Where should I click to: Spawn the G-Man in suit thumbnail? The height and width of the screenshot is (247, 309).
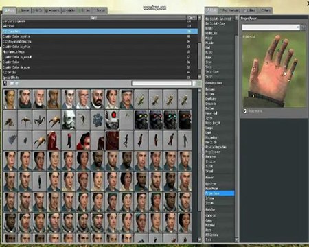click(x=68, y=99)
